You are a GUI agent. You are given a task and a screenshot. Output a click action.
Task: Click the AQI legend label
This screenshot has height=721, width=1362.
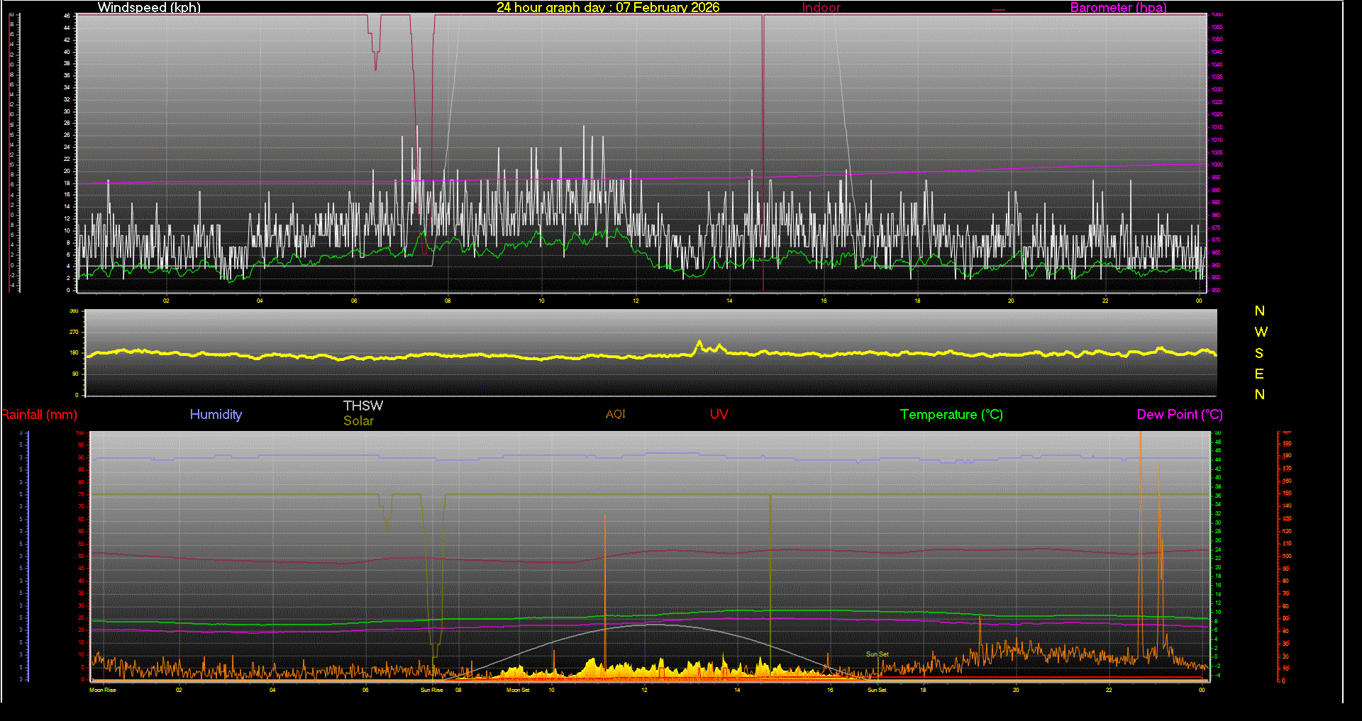point(615,414)
